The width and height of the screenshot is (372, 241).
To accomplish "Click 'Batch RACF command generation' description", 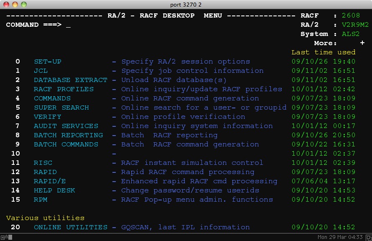I will [x=190, y=144].
